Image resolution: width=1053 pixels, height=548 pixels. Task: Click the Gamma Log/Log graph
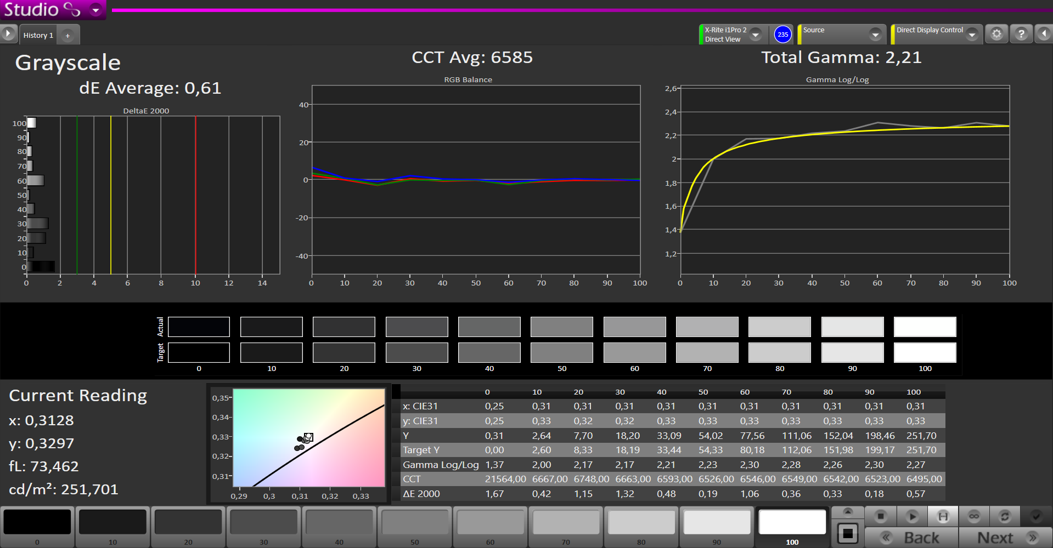coord(845,180)
